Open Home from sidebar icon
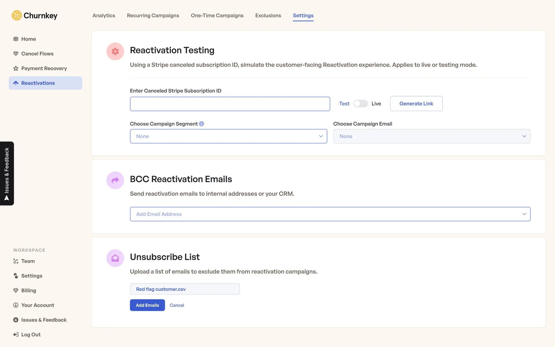The width and height of the screenshot is (555, 347). (x=16, y=39)
